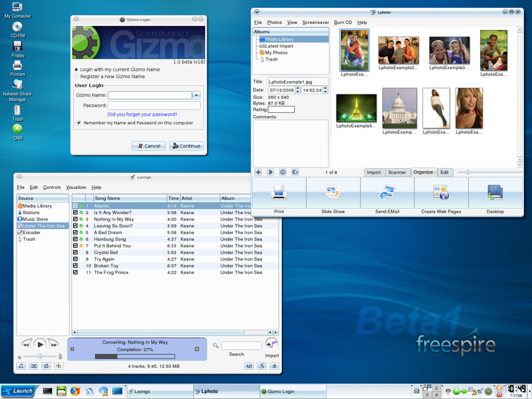
Task: Click the Search field in Lsongs
Action: click(x=241, y=345)
